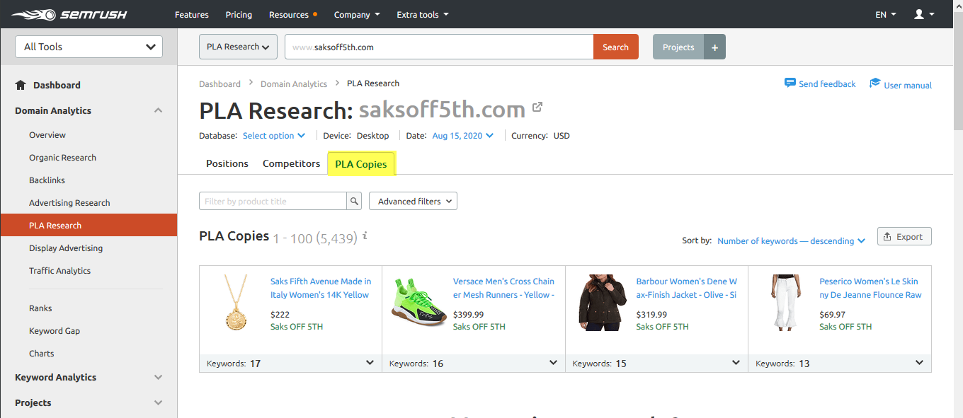Open Charts in the sidebar
The image size is (963, 418).
(42, 354)
